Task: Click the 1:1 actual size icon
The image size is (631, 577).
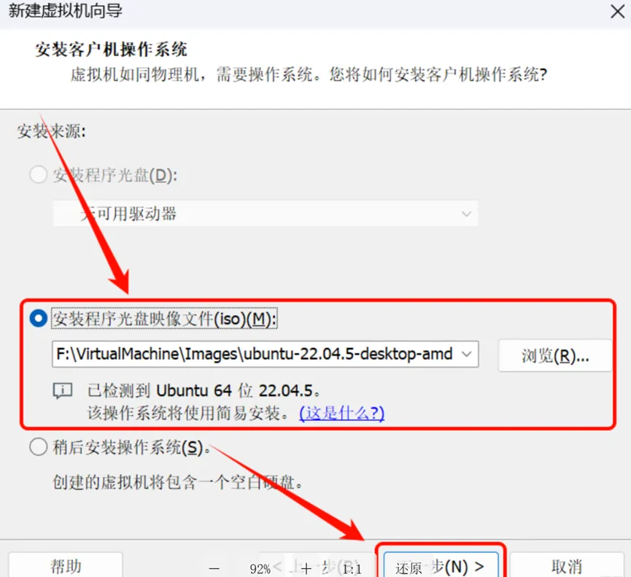Action: pyautogui.click(x=352, y=569)
